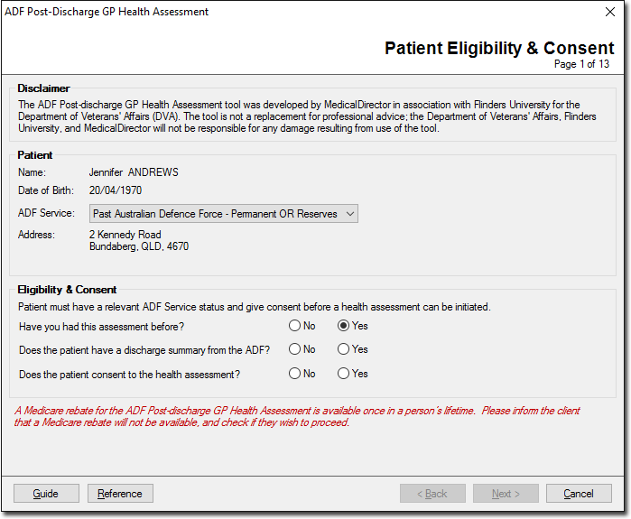Mark Yes for patient consent question
The image size is (631, 519).
pos(343,374)
